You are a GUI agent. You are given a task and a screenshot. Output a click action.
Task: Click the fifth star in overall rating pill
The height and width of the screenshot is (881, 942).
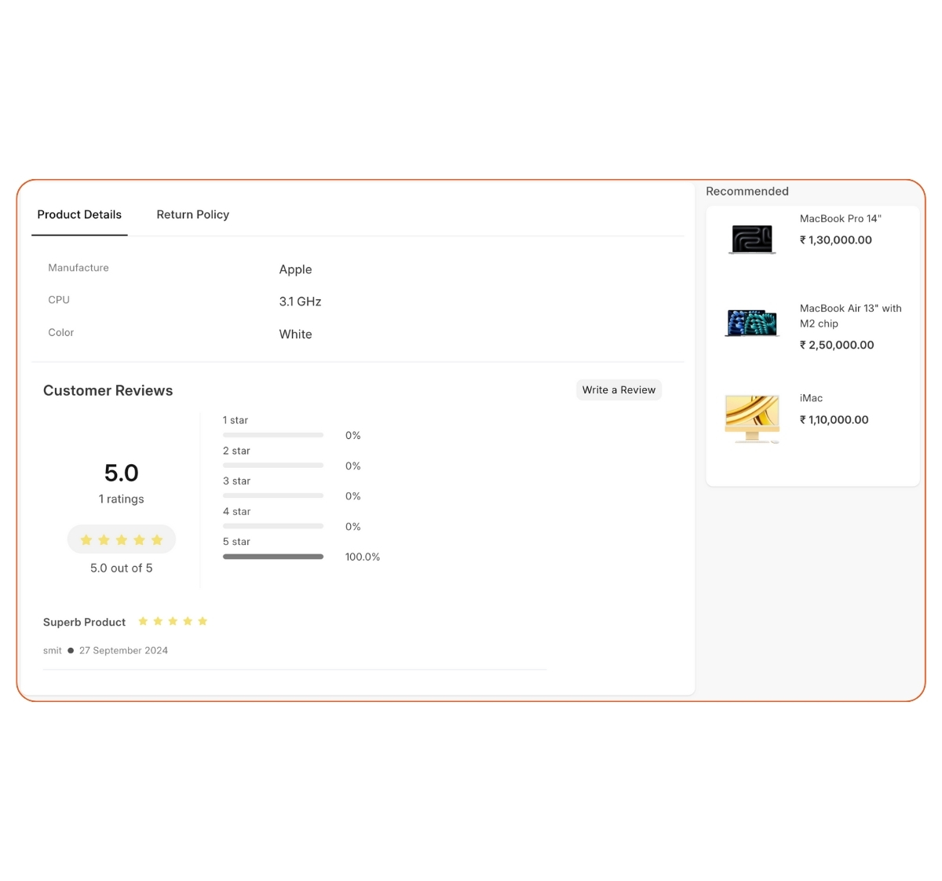tap(157, 539)
